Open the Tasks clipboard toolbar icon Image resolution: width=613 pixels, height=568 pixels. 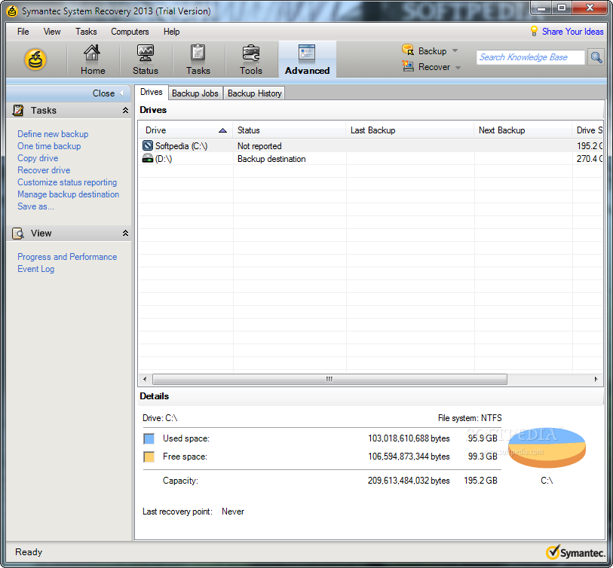point(198,60)
